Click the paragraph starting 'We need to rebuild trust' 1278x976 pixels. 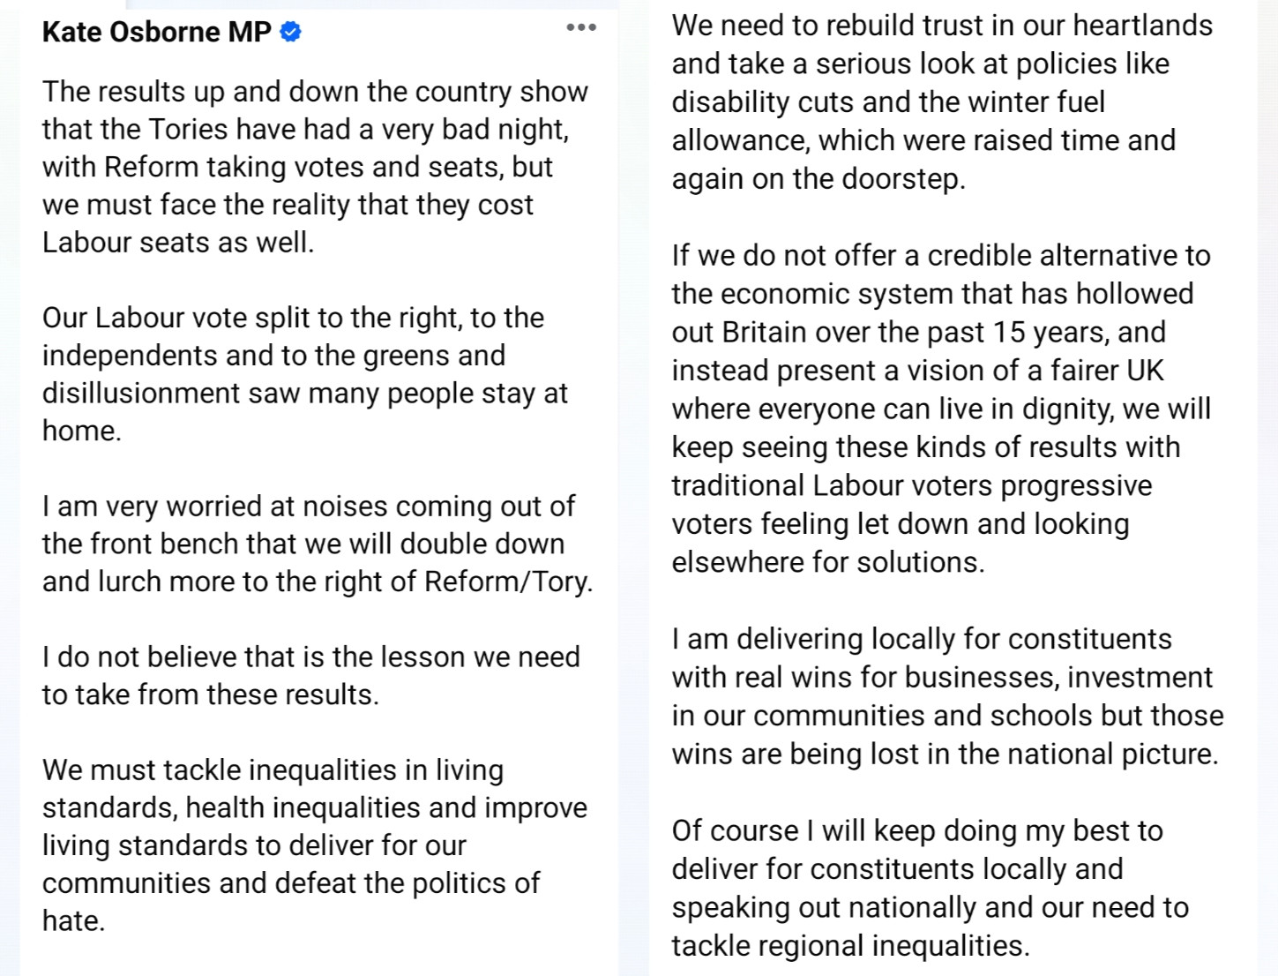click(x=942, y=101)
